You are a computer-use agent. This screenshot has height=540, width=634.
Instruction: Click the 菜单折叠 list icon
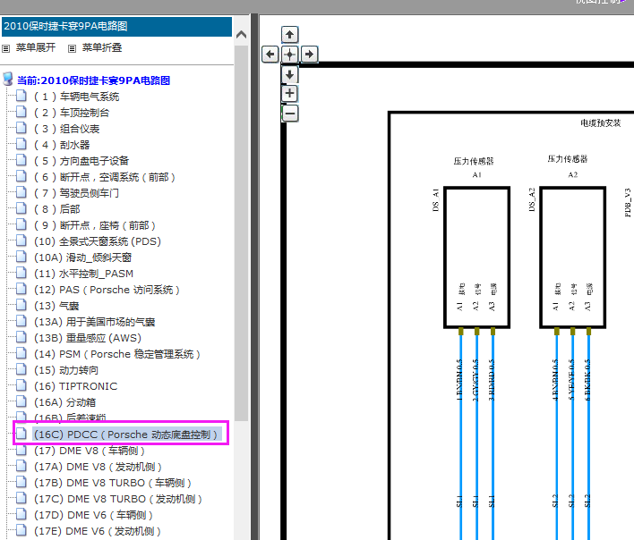[72, 49]
